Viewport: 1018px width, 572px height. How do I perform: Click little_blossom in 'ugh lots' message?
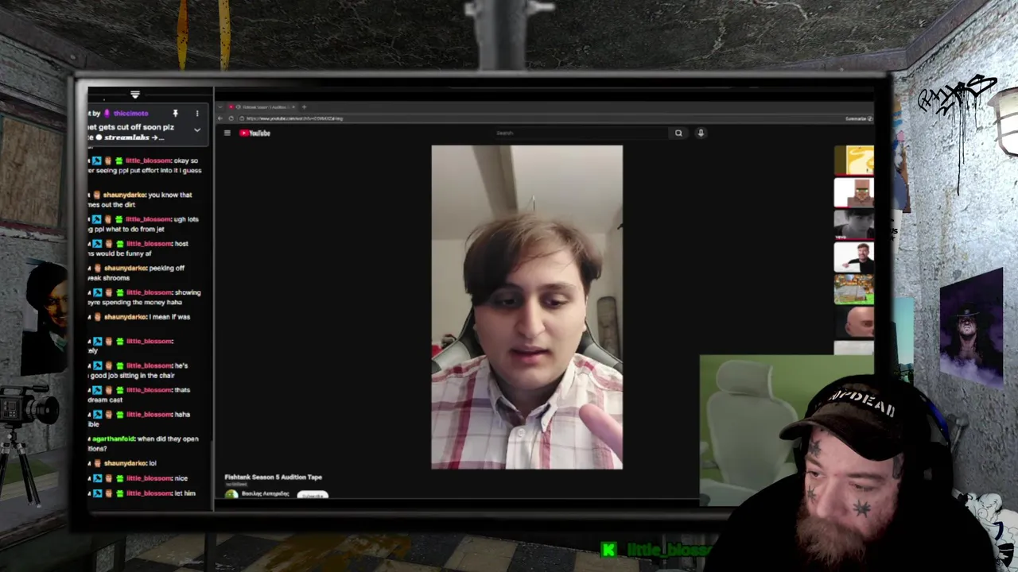pos(149,219)
